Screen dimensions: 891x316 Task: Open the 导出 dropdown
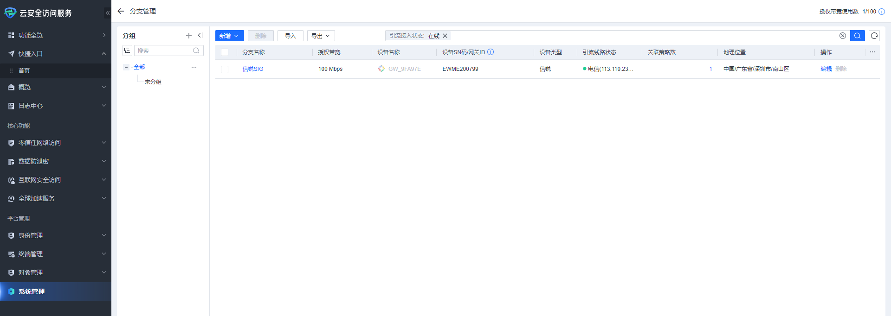tap(321, 36)
